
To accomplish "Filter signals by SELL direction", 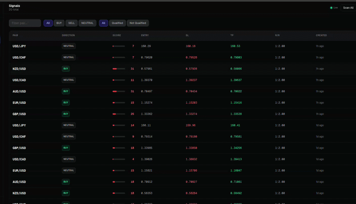I will pos(72,23).
